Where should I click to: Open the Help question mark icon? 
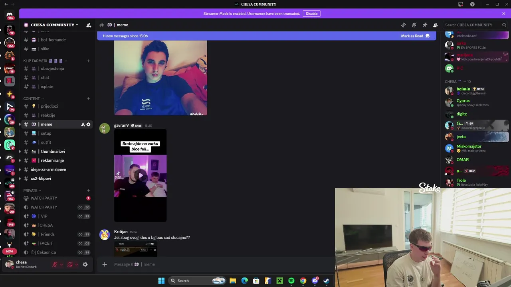coord(472,4)
